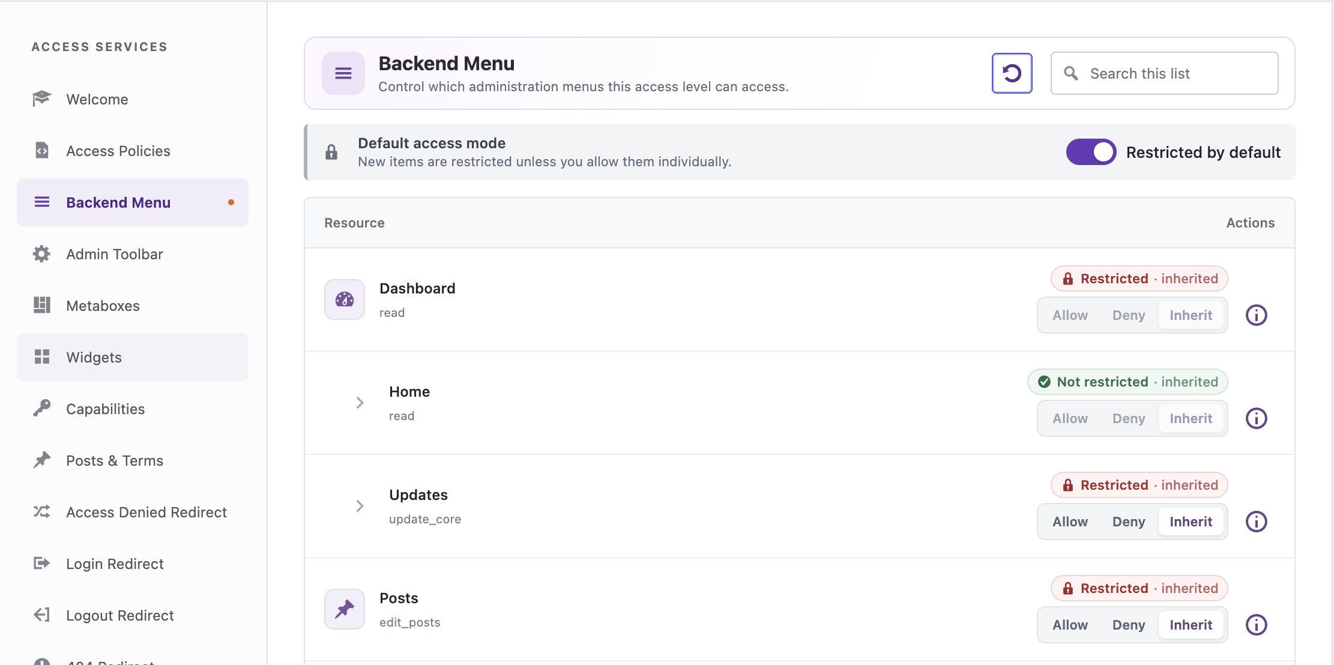Screen dimensions: 1334x665
Task: Select Allow for the Updates row
Action: [1070, 522]
